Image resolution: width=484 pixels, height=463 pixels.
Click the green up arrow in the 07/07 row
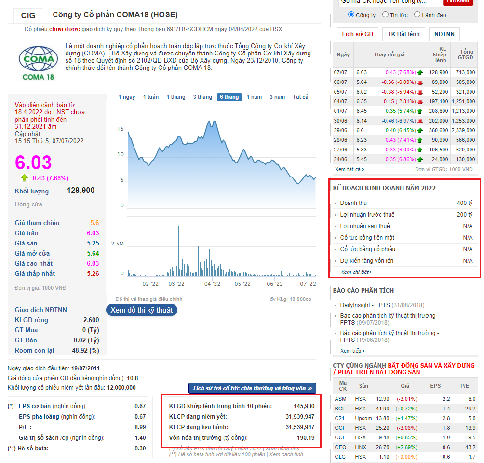[x=420, y=73]
